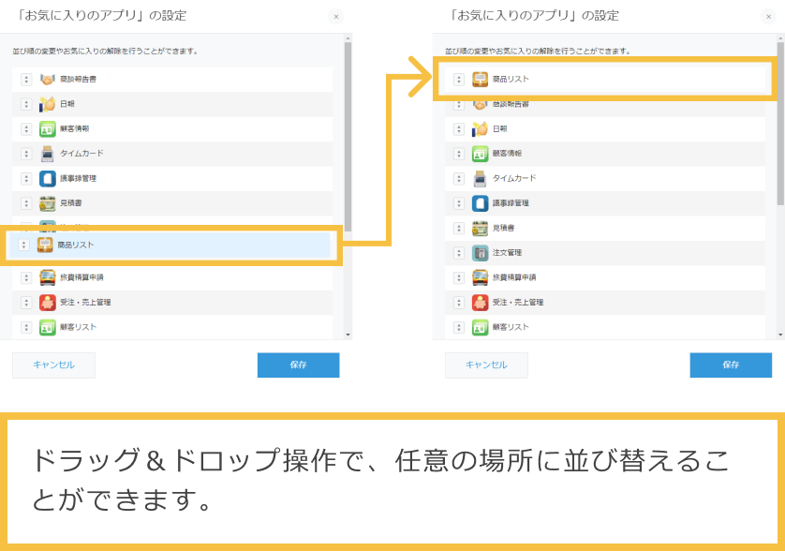Select the 受注・売上管理 piggy bank app icon
This screenshot has height=551, width=785.
[479, 302]
